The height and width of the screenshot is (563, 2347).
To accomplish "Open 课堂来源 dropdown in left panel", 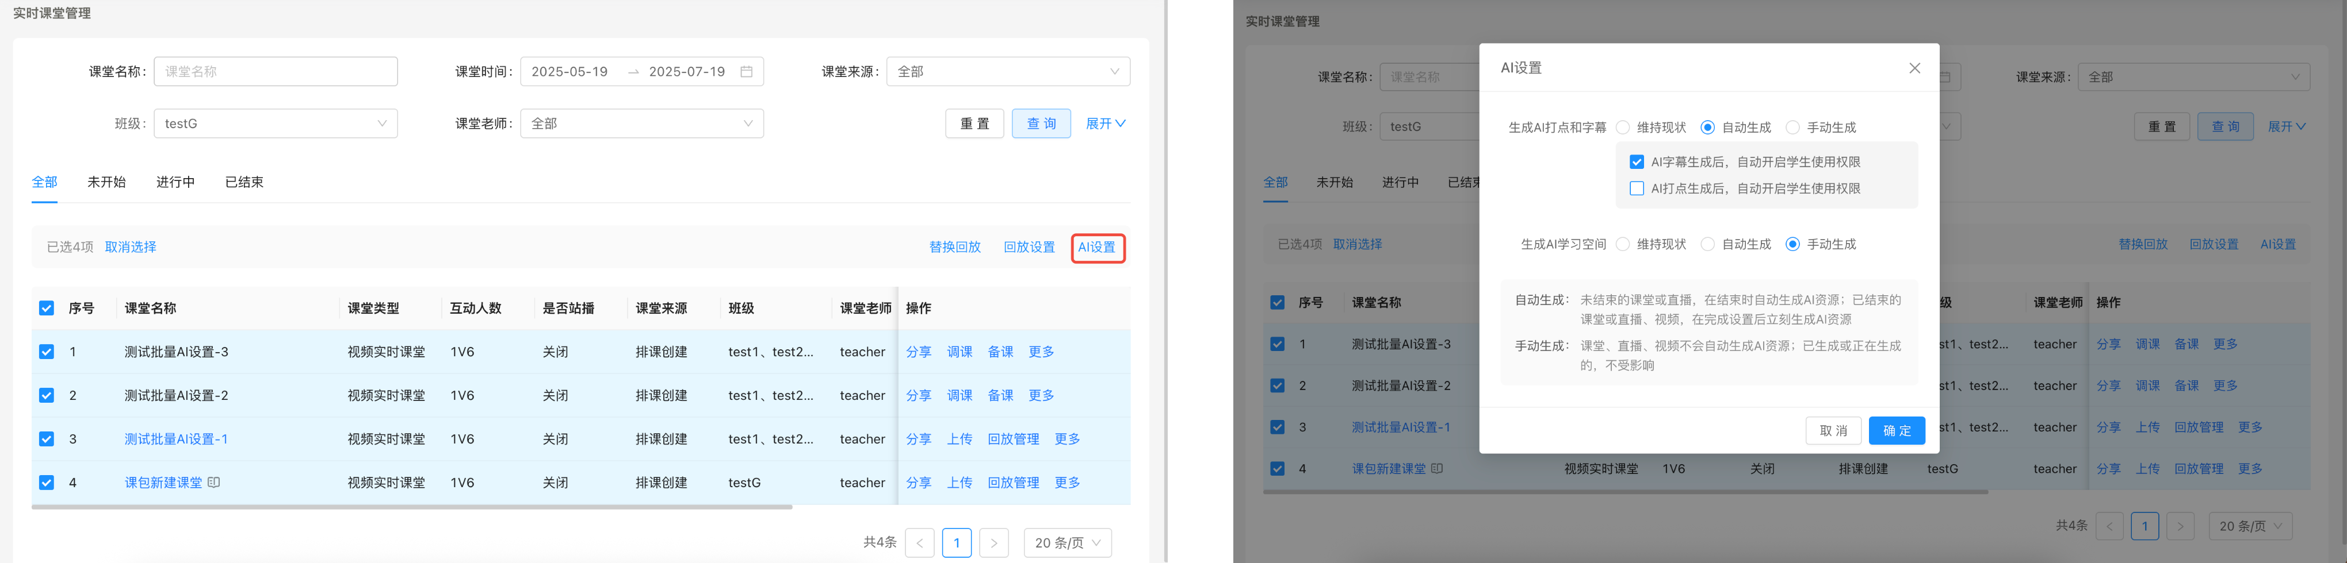I will [1008, 72].
